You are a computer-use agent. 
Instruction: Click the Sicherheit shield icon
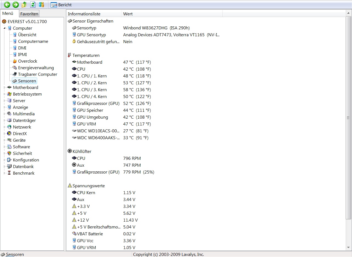tap(9, 153)
